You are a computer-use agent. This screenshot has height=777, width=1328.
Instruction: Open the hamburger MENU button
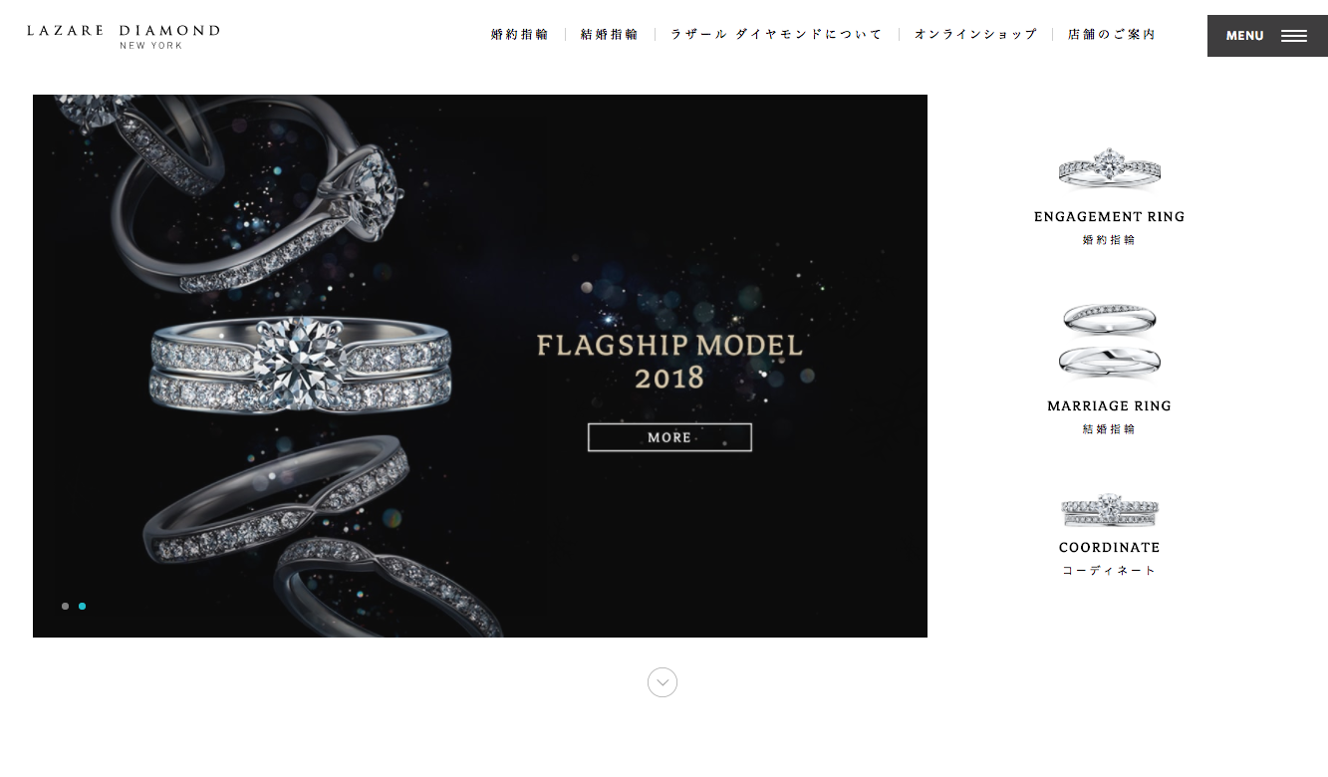(x=1267, y=36)
